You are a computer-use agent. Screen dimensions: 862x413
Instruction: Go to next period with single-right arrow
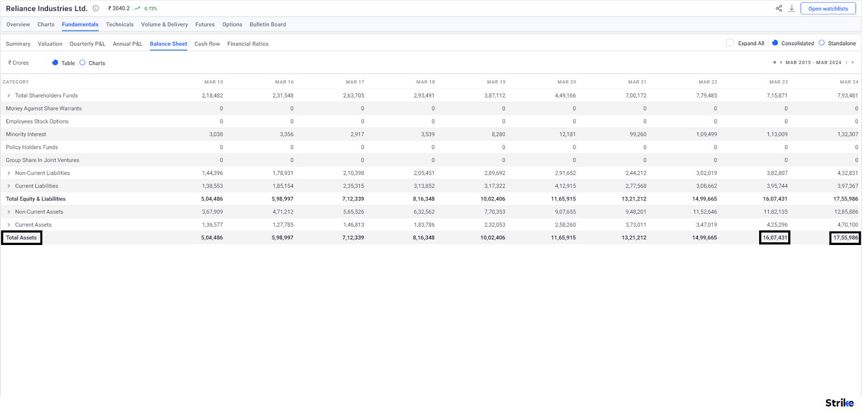pyautogui.click(x=846, y=62)
